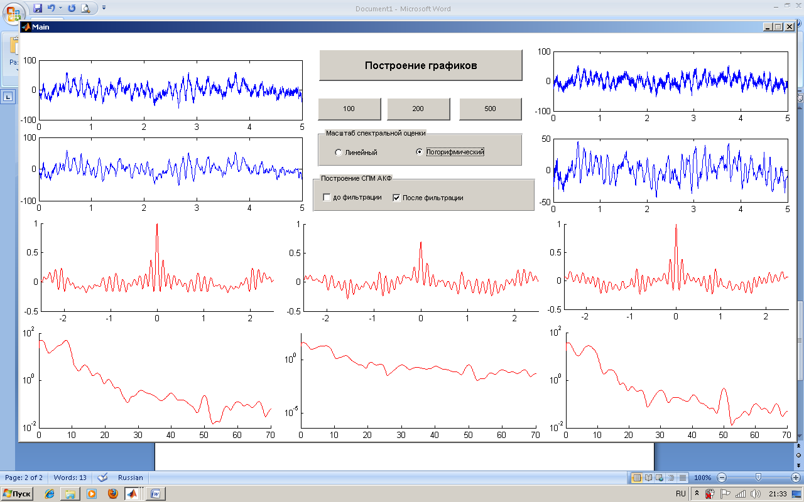Launch Internet Explorer from Quick Launch
This screenshot has height=502, width=804.
(x=50, y=494)
